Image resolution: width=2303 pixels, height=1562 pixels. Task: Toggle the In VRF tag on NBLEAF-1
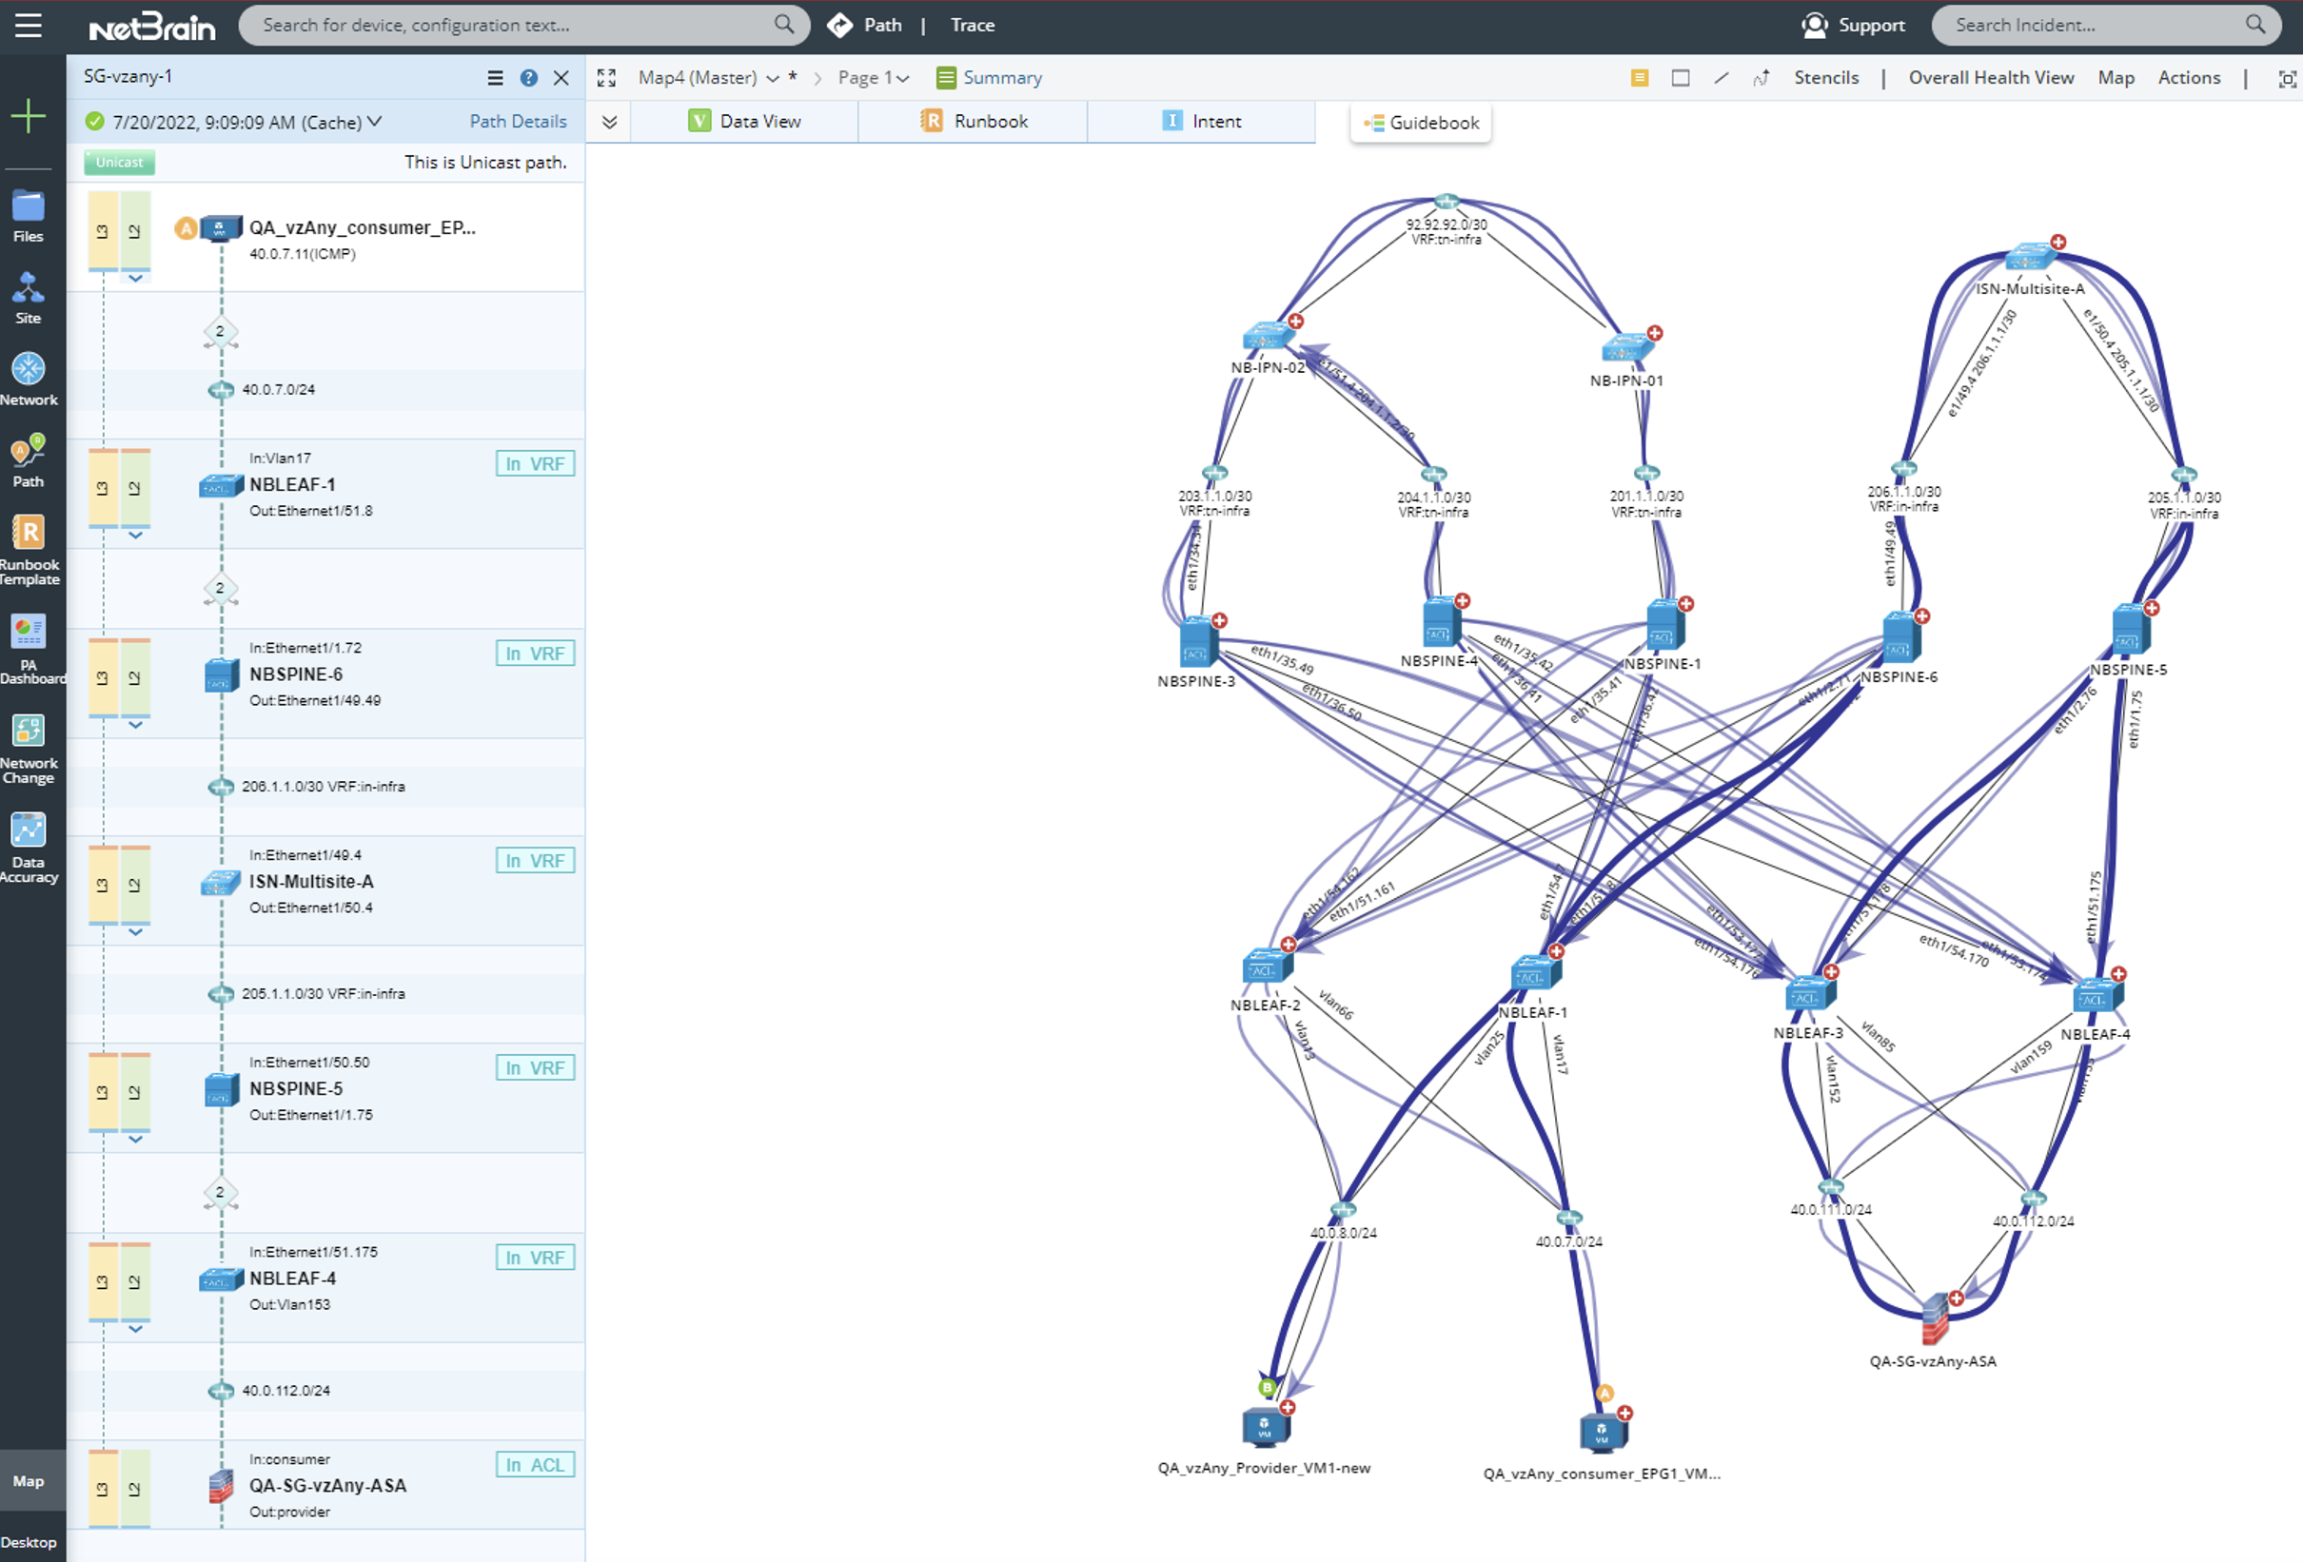point(534,463)
